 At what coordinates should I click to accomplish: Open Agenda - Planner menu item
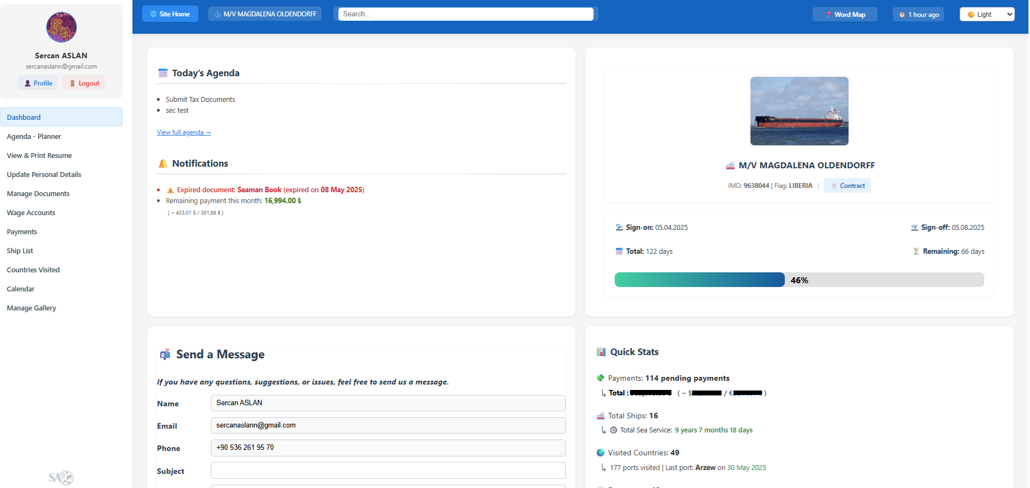pyautogui.click(x=34, y=136)
